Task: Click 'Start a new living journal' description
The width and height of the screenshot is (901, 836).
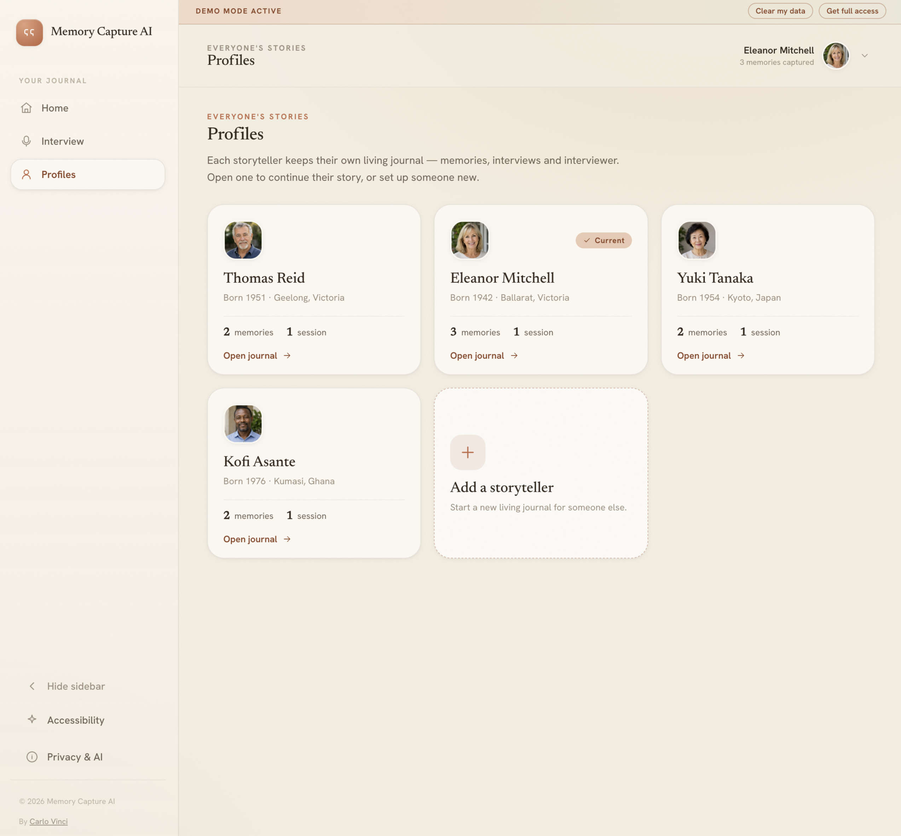Action: (538, 507)
